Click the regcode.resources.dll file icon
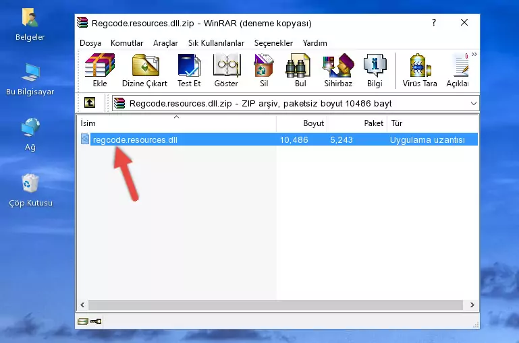This screenshot has width=519, height=343. 85,139
